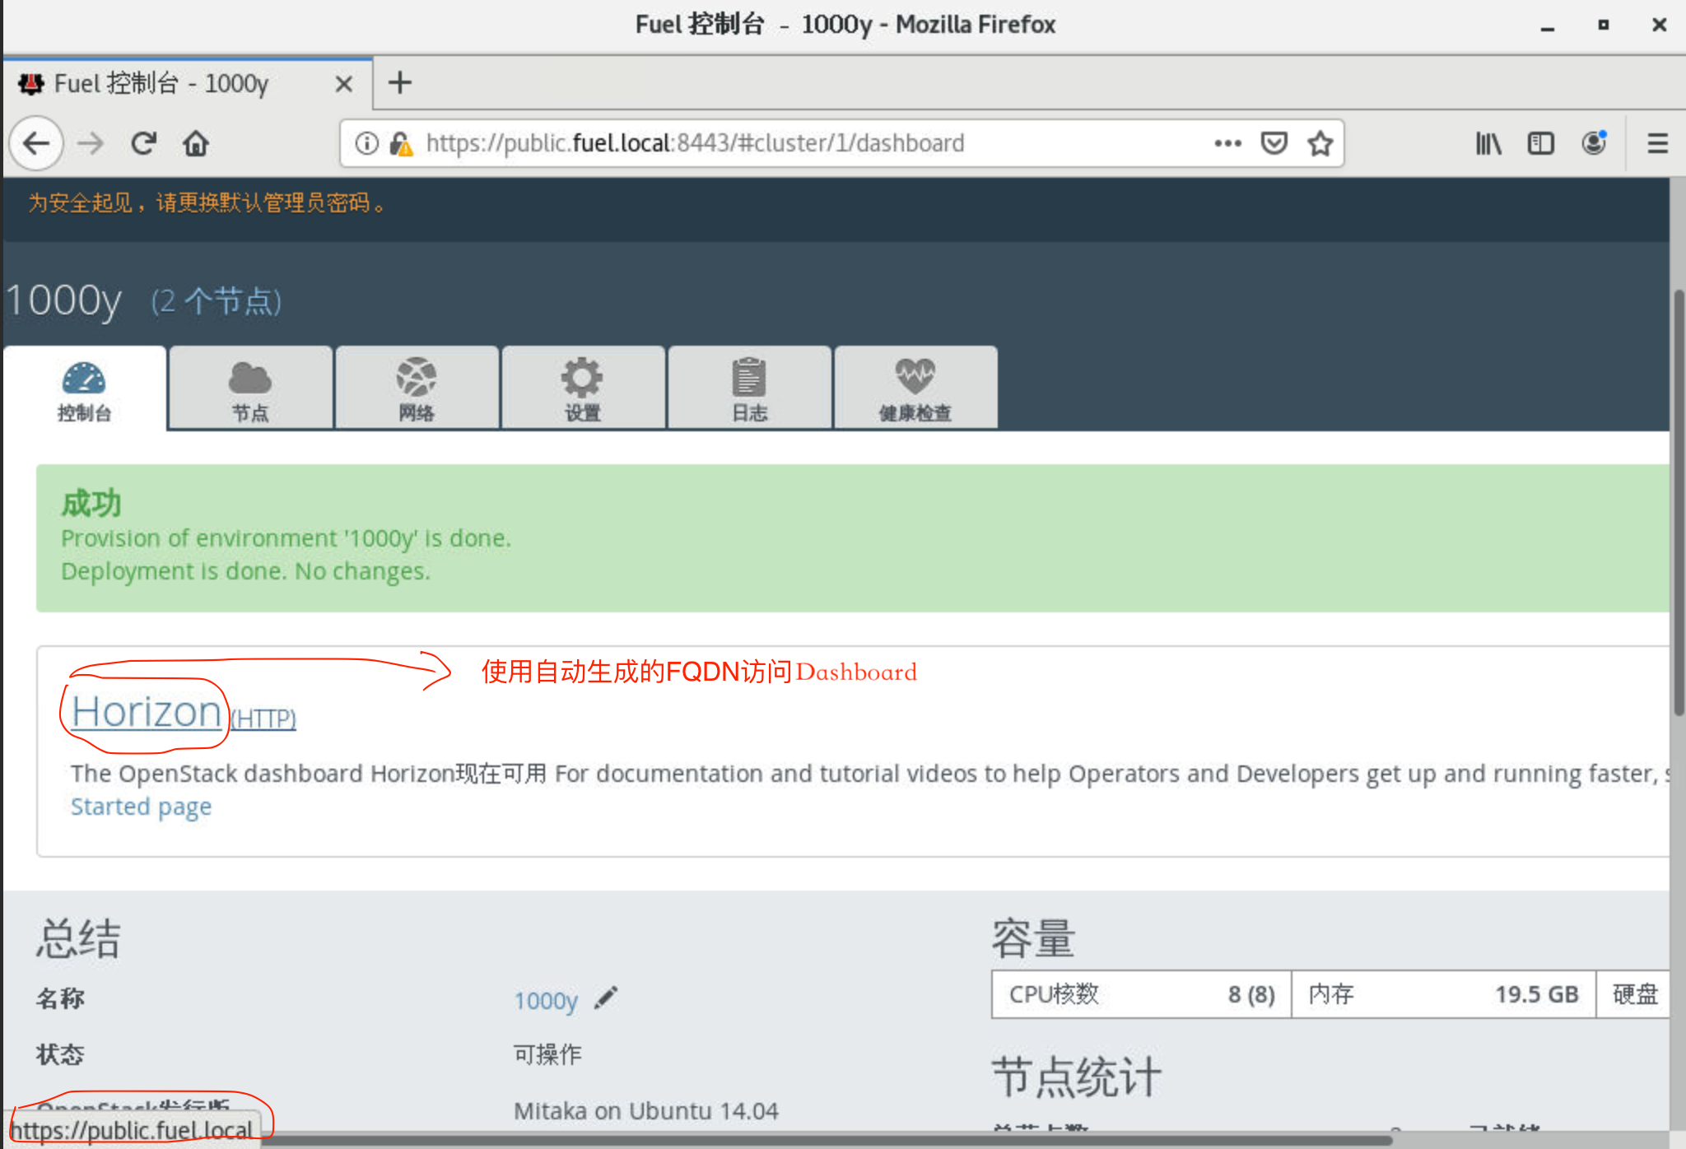Click 'Provision of environment '1000y' is done.' text

click(286, 538)
